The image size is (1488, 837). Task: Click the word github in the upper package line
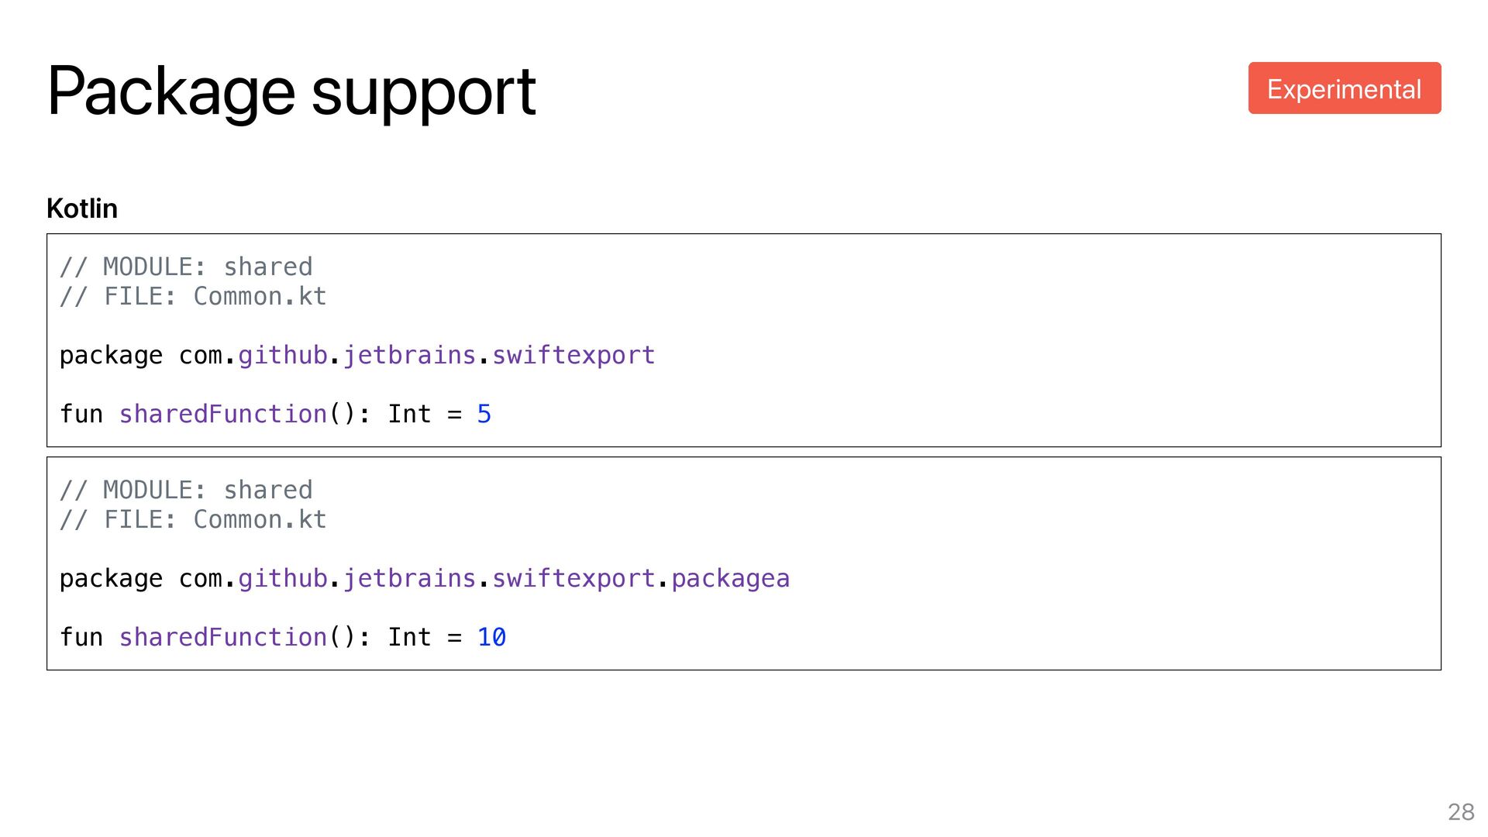[x=283, y=355]
